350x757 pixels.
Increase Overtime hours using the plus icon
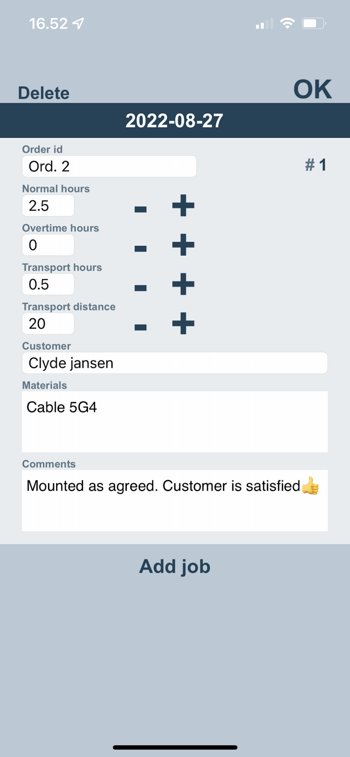click(183, 245)
